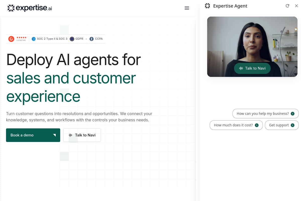Click the 'sales and customer' headline text
This screenshot has width=301, height=201.
pos(71,78)
